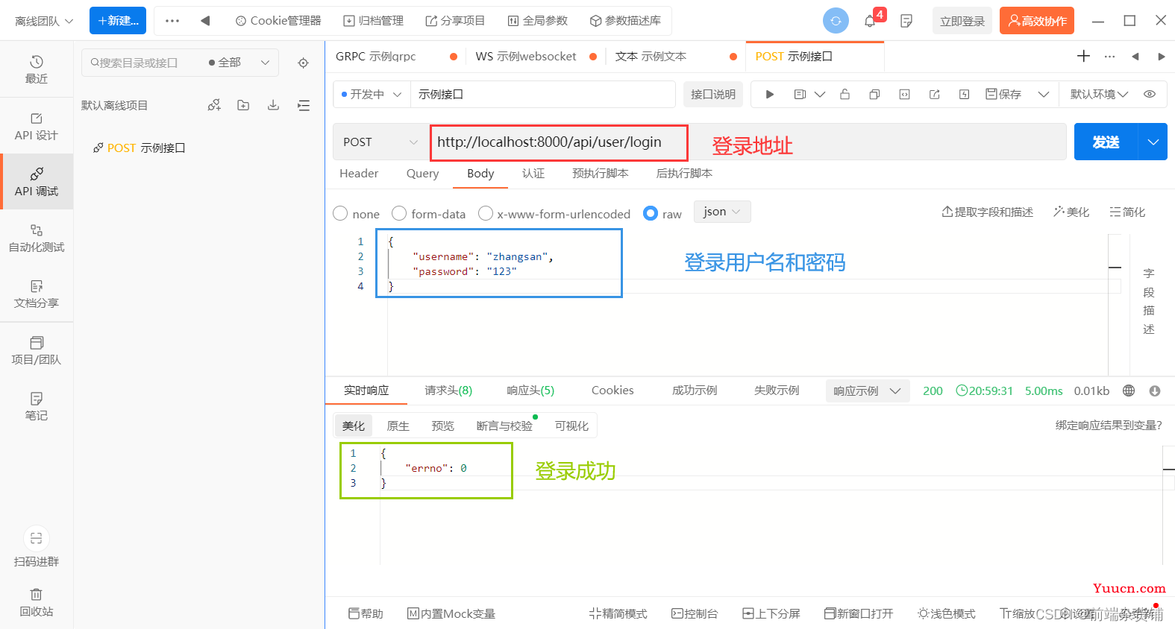
Task: Click the import download icon
Action: pos(273,105)
